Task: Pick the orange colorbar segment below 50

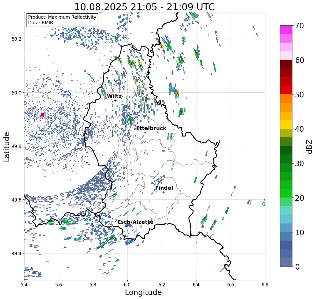Action: (286, 99)
